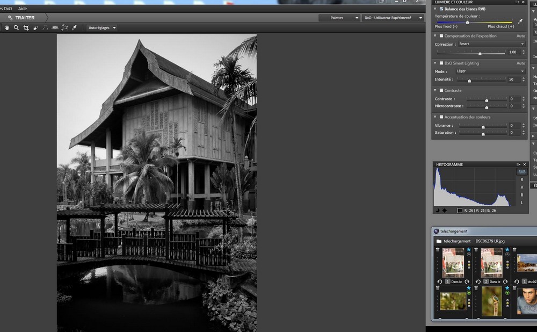
Task: Select the seaside rocks thumbnail
Action: pos(527,263)
